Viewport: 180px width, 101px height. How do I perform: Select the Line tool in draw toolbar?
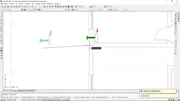[1, 14]
